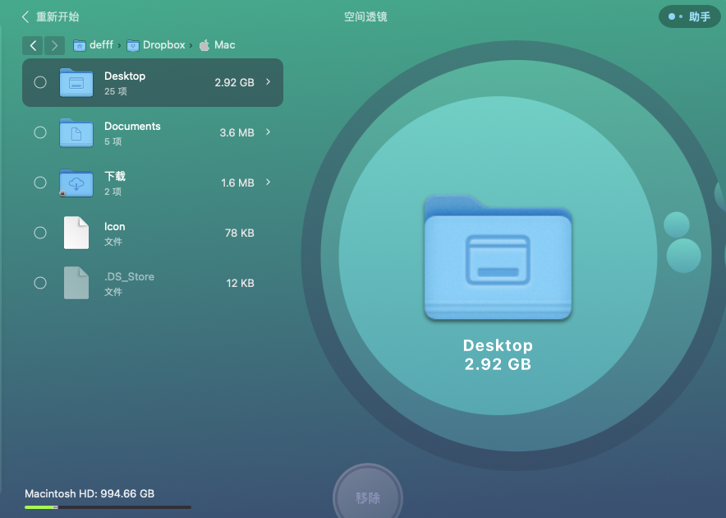Screen dimensions: 726x518
Task: Navigate forward with the right arrow
Action: point(54,46)
